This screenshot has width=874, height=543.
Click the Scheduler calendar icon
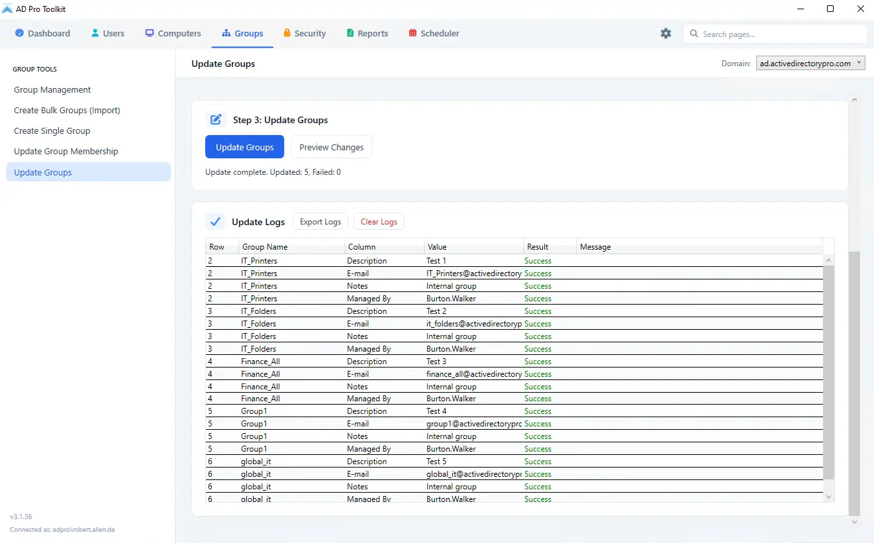click(x=413, y=33)
